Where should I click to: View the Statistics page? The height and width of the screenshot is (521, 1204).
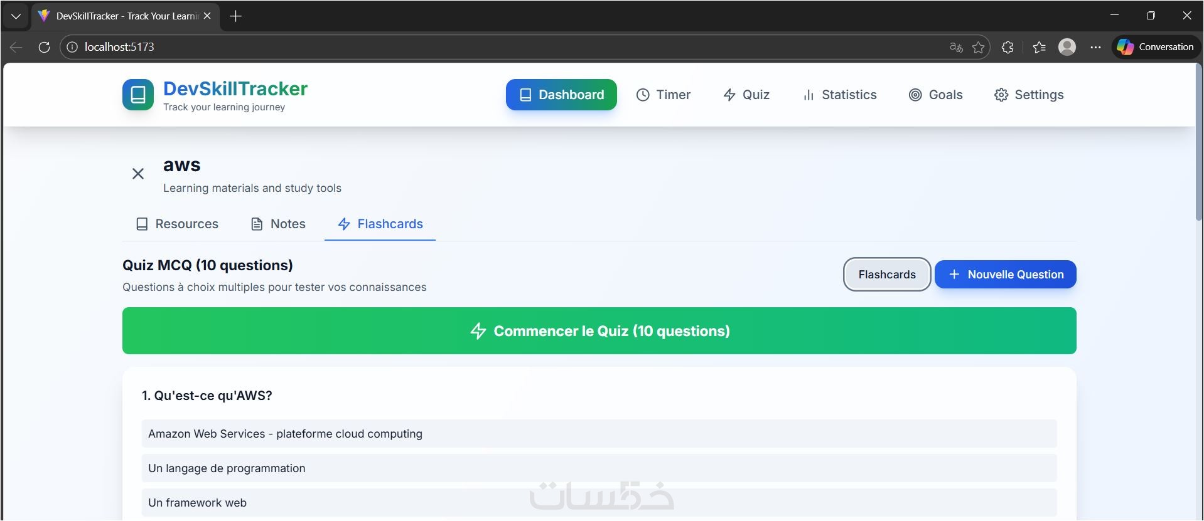[x=839, y=95]
